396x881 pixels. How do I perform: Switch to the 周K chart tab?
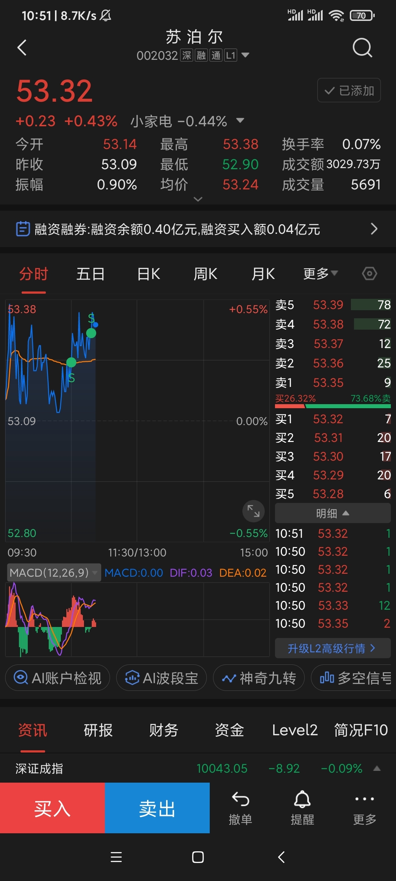[205, 274]
